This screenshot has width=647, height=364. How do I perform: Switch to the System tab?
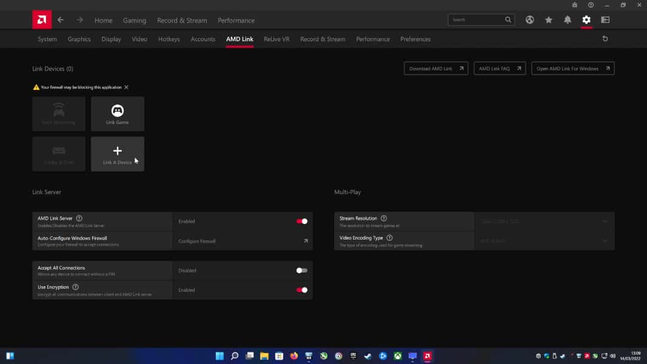pyautogui.click(x=47, y=39)
